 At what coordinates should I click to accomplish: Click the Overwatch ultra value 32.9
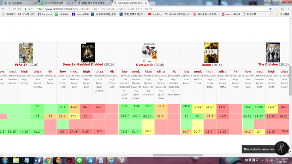(x=161, y=106)
